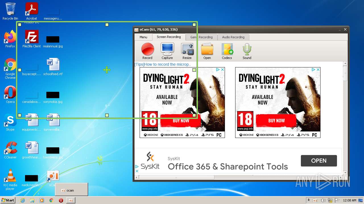Open the volume control in system tray
Image resolution: width=364 pixels, height=204 pixels.
point(323,200)
